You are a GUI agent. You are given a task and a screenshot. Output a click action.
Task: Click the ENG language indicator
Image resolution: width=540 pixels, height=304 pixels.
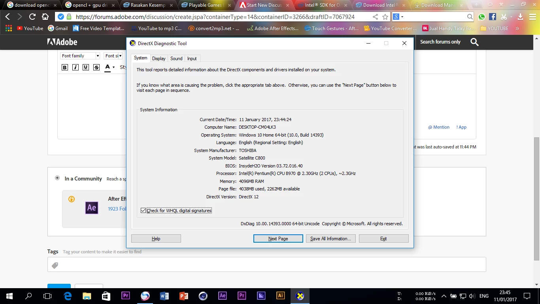484,296
